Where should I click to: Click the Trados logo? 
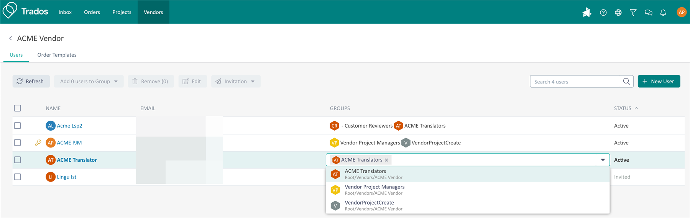(x=25, y=11)
